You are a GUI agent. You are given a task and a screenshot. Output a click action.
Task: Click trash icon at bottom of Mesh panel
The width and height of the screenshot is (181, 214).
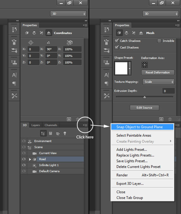click(x=170, y=119)
